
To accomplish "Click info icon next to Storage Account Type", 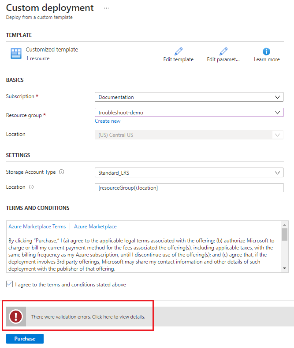I will 61,172.
